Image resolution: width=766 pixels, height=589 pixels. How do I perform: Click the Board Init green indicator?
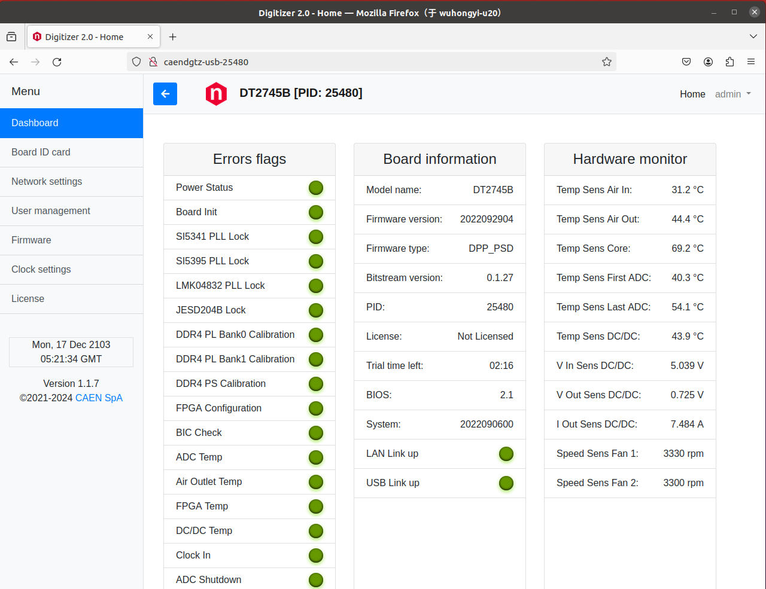tap(316, 212)
